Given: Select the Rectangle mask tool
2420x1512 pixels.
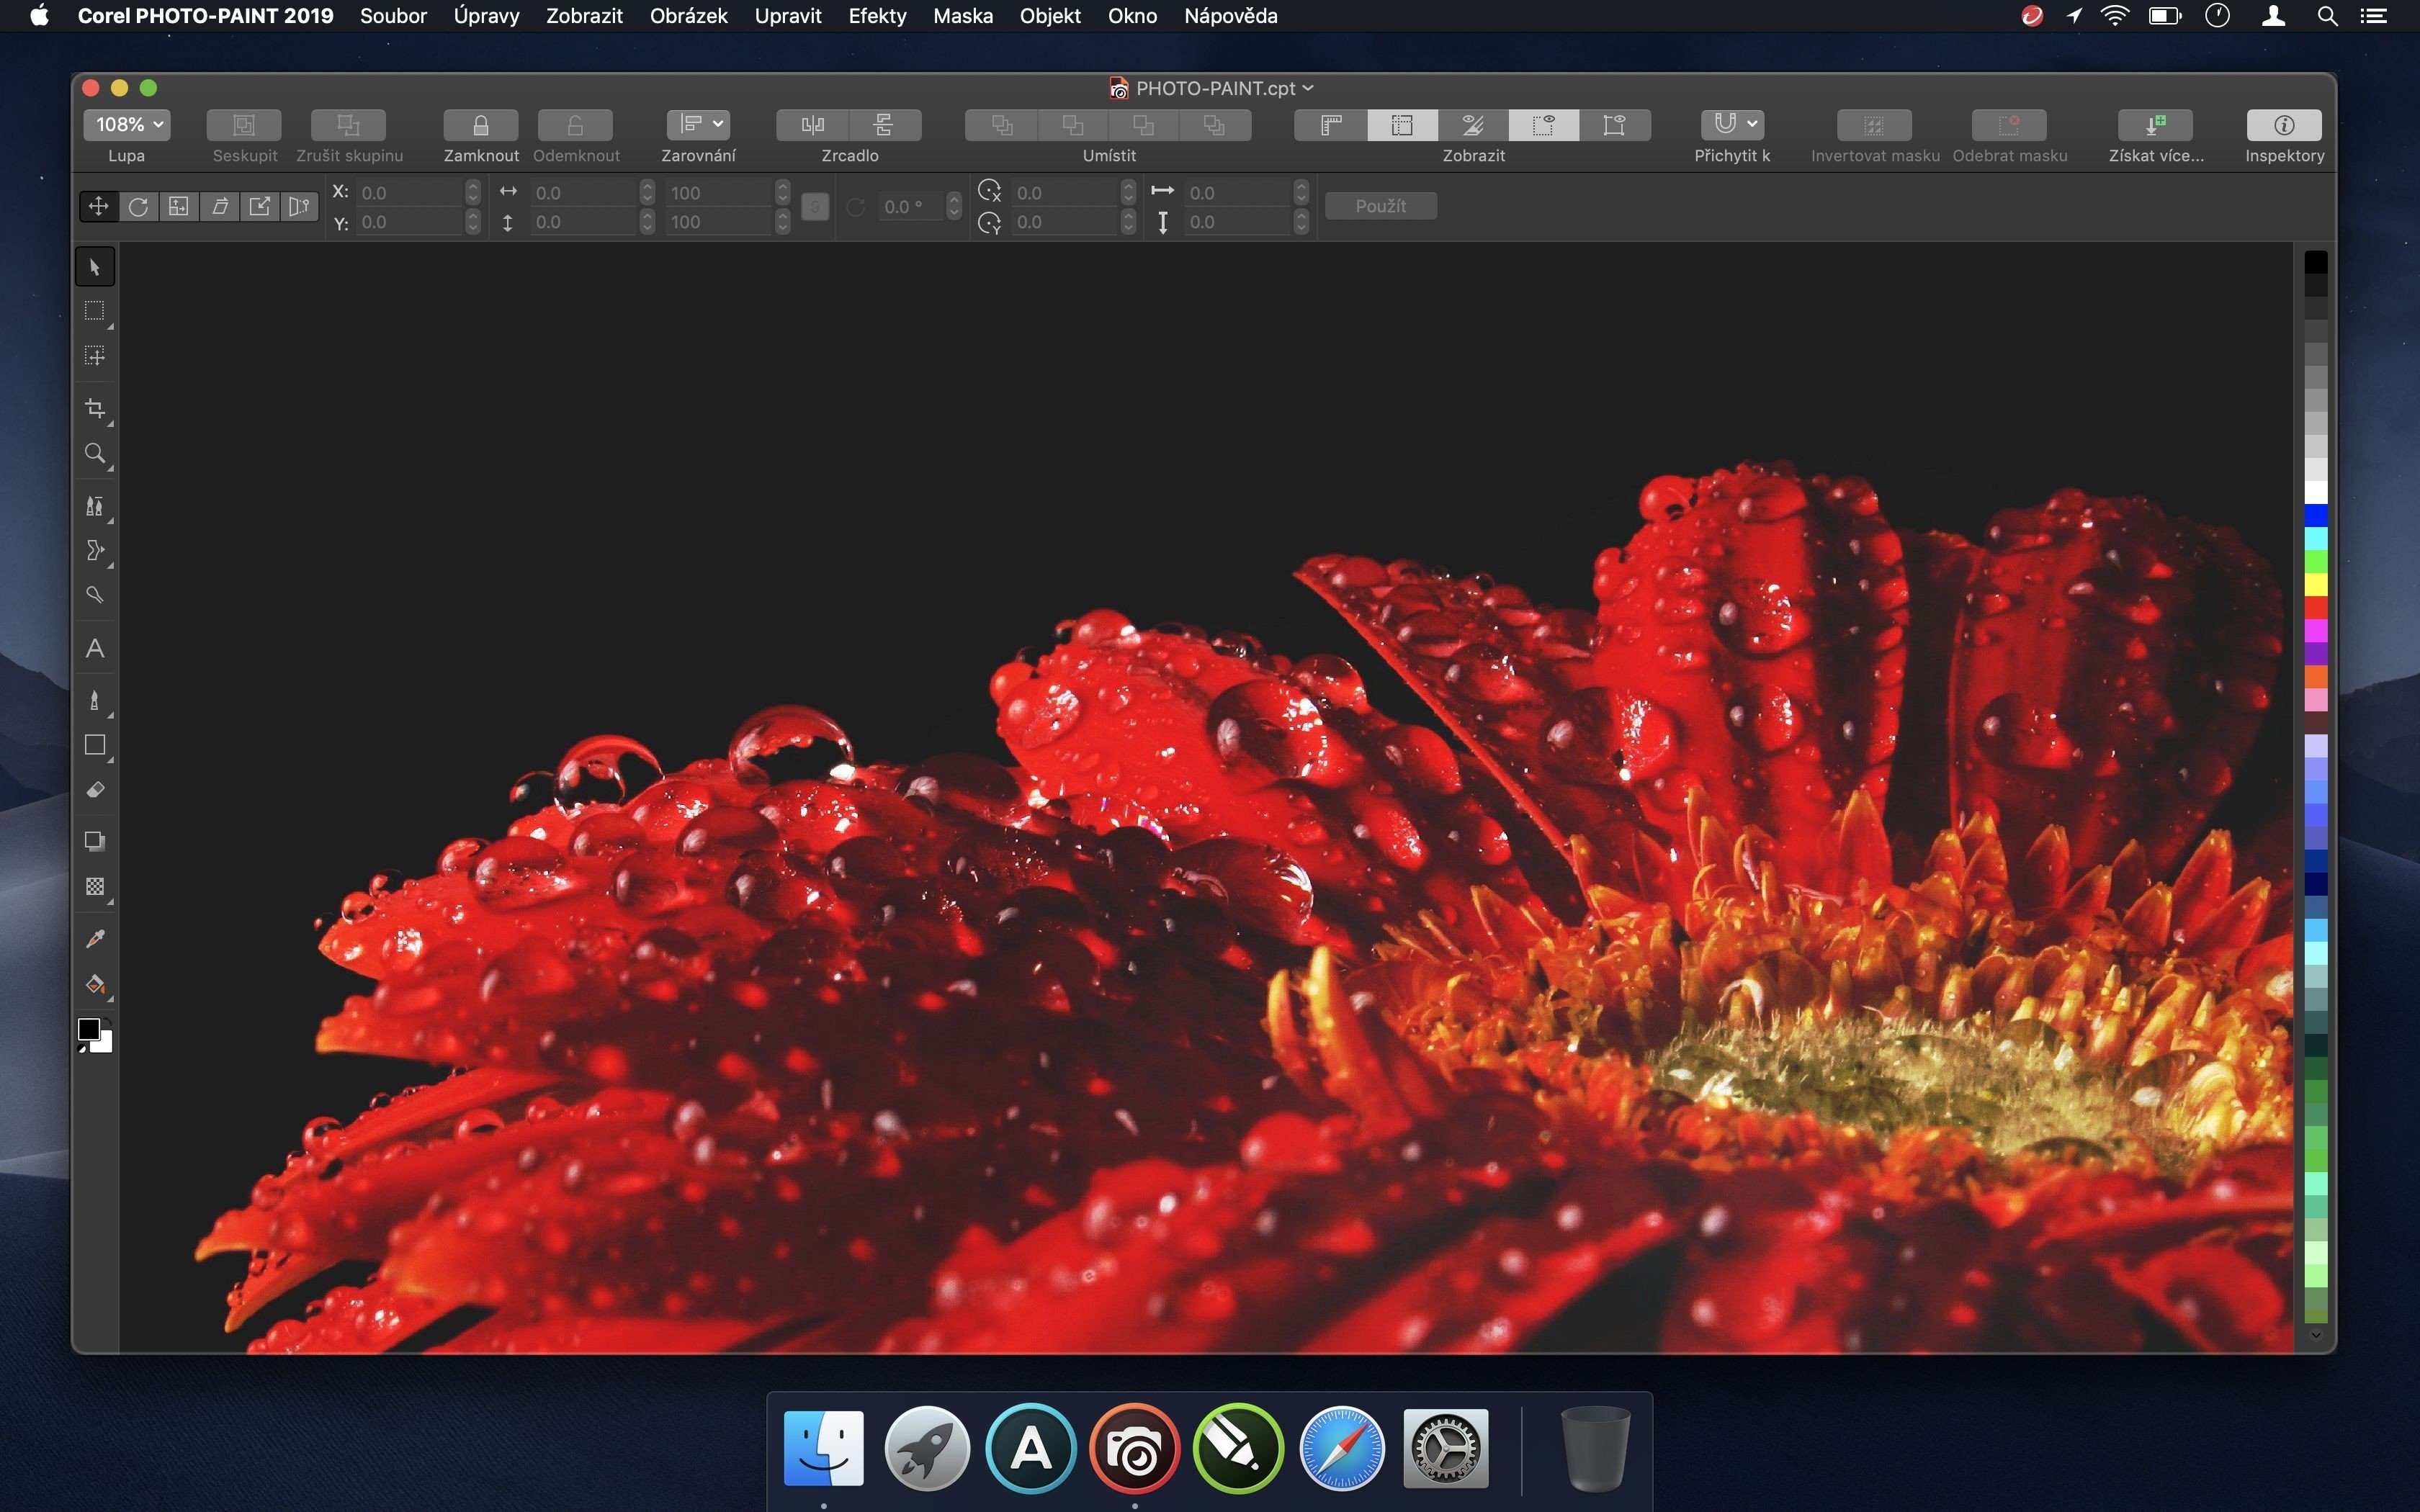Looking at the screenshot, I should [95, 311].
